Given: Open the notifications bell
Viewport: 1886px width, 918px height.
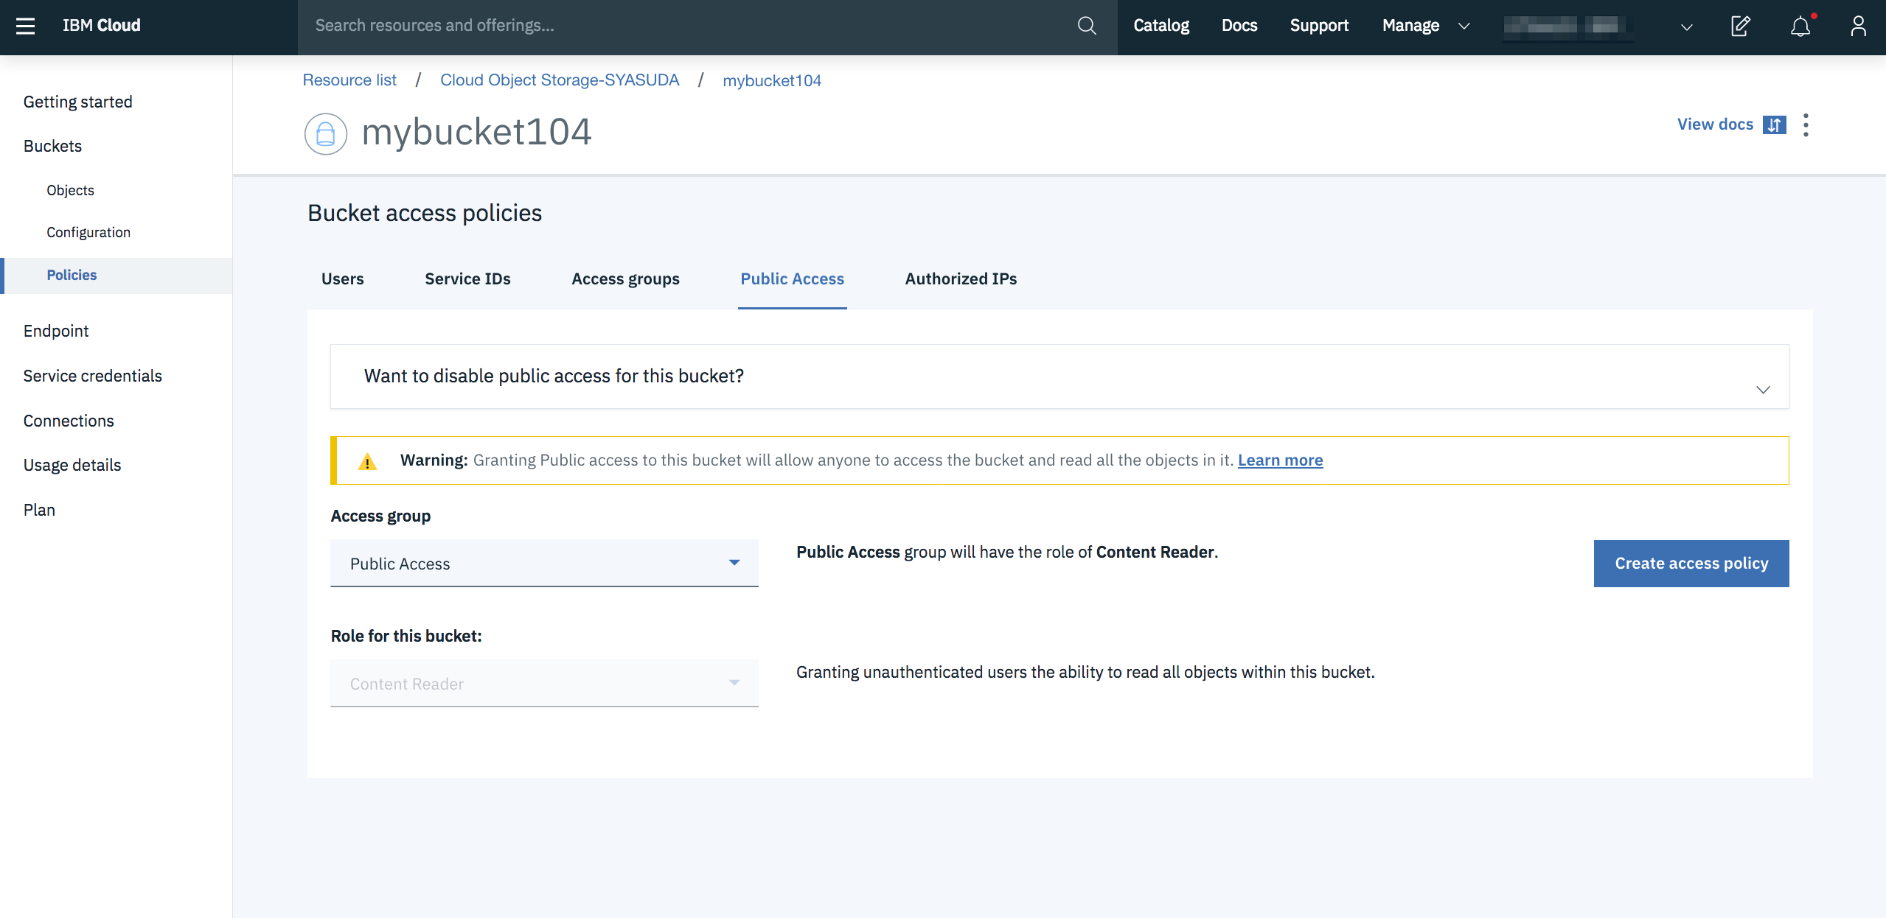Looking at the screenshot, I should [1800, 27].
